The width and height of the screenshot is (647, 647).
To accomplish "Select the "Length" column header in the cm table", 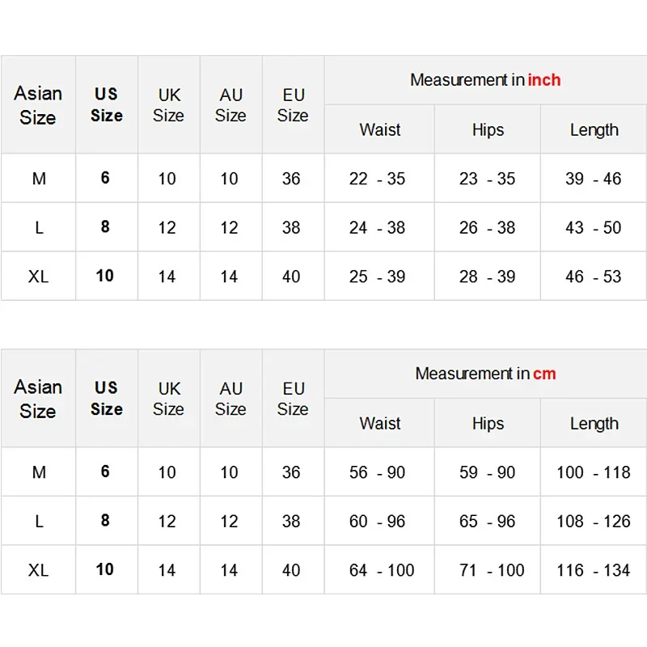I will [x=594, y=424].
